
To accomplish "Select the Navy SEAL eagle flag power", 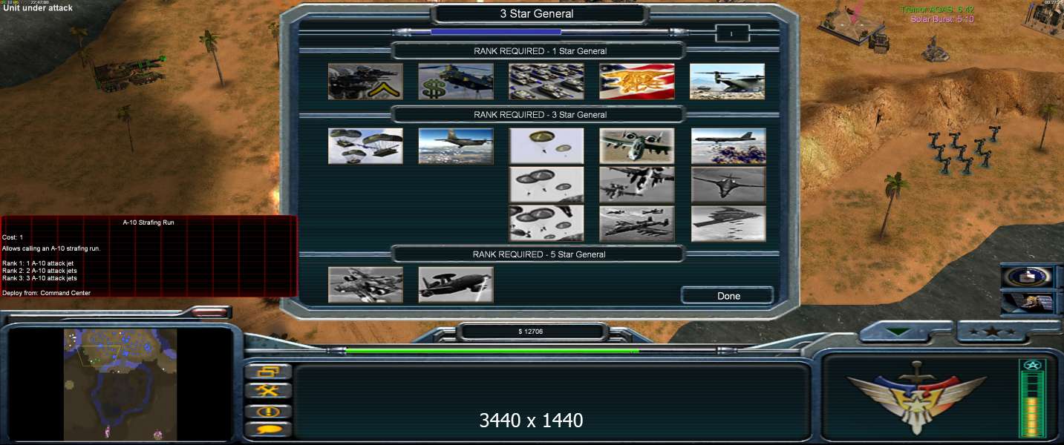I will pos(637,82).
